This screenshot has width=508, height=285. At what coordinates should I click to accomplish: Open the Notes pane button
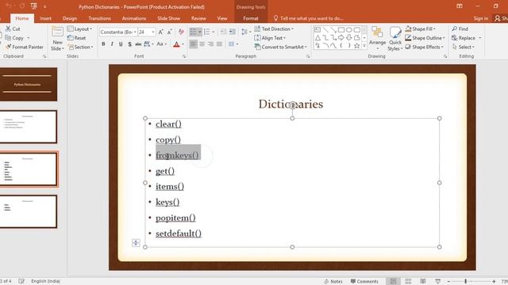tap(333, 282)
